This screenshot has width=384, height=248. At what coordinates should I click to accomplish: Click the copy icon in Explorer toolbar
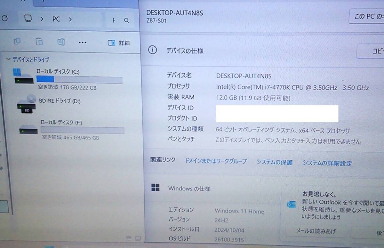(x=17, y=41)
